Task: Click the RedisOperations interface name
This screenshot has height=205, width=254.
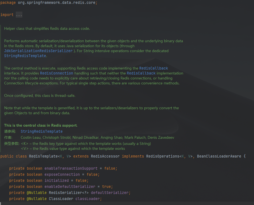Action: point(163,156)
